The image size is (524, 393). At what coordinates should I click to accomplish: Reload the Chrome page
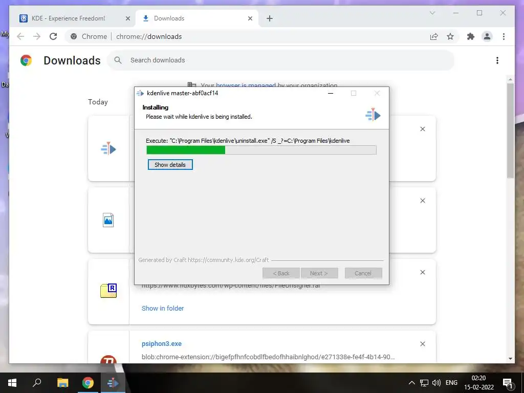[53, 36]
